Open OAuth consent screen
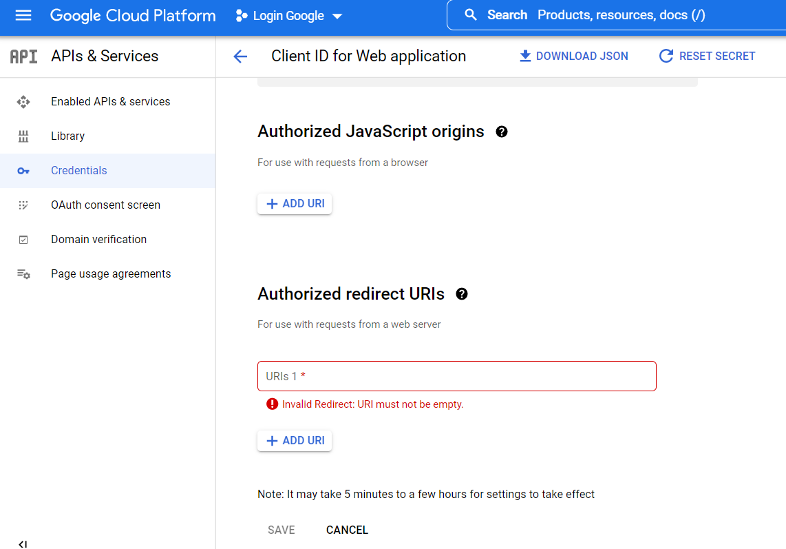Screen dimensions: 786x549 pos(108,205)
